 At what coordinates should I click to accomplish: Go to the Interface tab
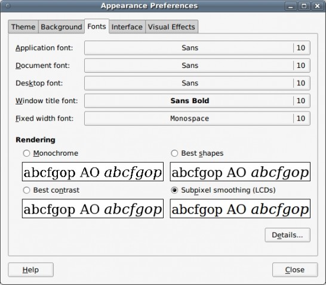127,27
